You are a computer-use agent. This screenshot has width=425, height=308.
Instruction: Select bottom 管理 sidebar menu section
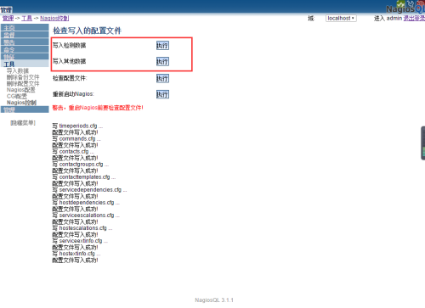[x=25, y=109]
